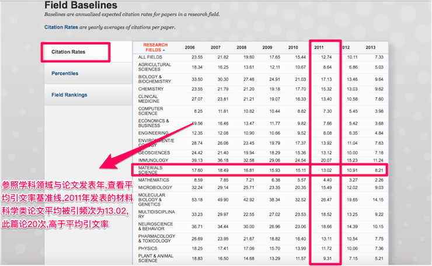Click the ALL FIELDS row label

click(x=150, y=57)
